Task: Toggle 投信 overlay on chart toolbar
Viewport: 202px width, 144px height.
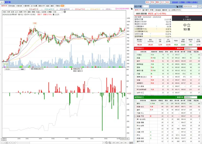Action: click(13, 12)
